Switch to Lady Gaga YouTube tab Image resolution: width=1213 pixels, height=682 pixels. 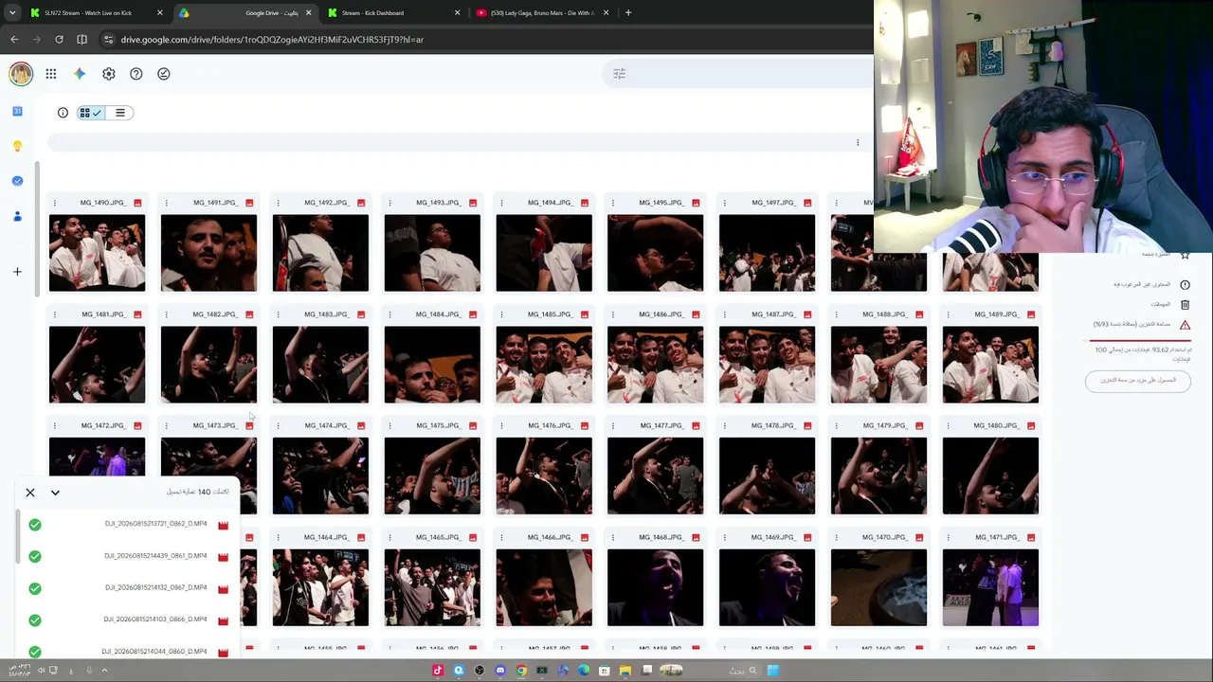[542, 13]
